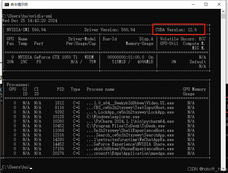Click PID 10128 in the process list
Screen dimensions: 228x173
(58, 117)
